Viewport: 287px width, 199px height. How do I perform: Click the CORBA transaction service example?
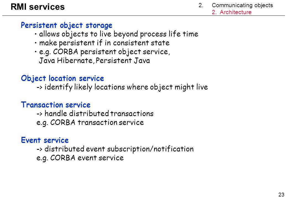[x=90, y=122]
